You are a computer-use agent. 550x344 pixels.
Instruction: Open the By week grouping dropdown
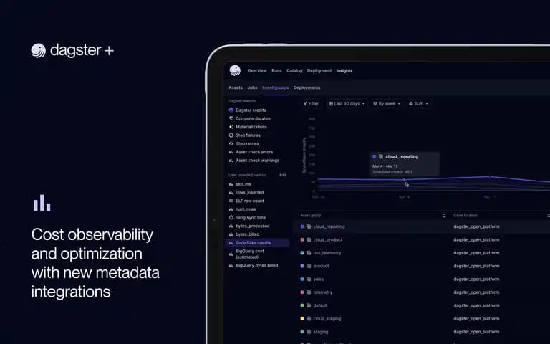click(x=387, y=104)
